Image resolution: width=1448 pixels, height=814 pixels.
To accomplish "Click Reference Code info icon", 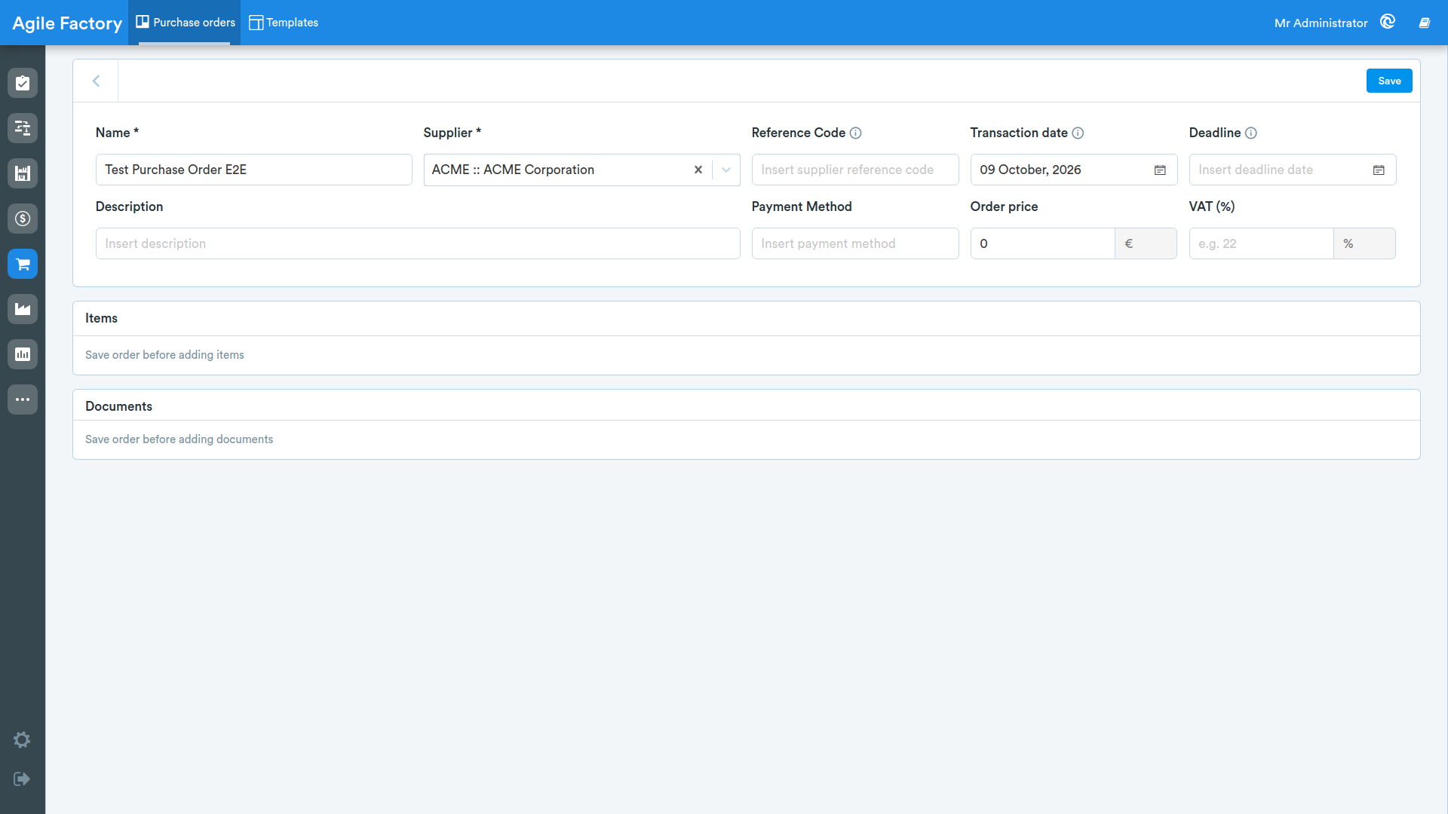I will tap(856, 133).
